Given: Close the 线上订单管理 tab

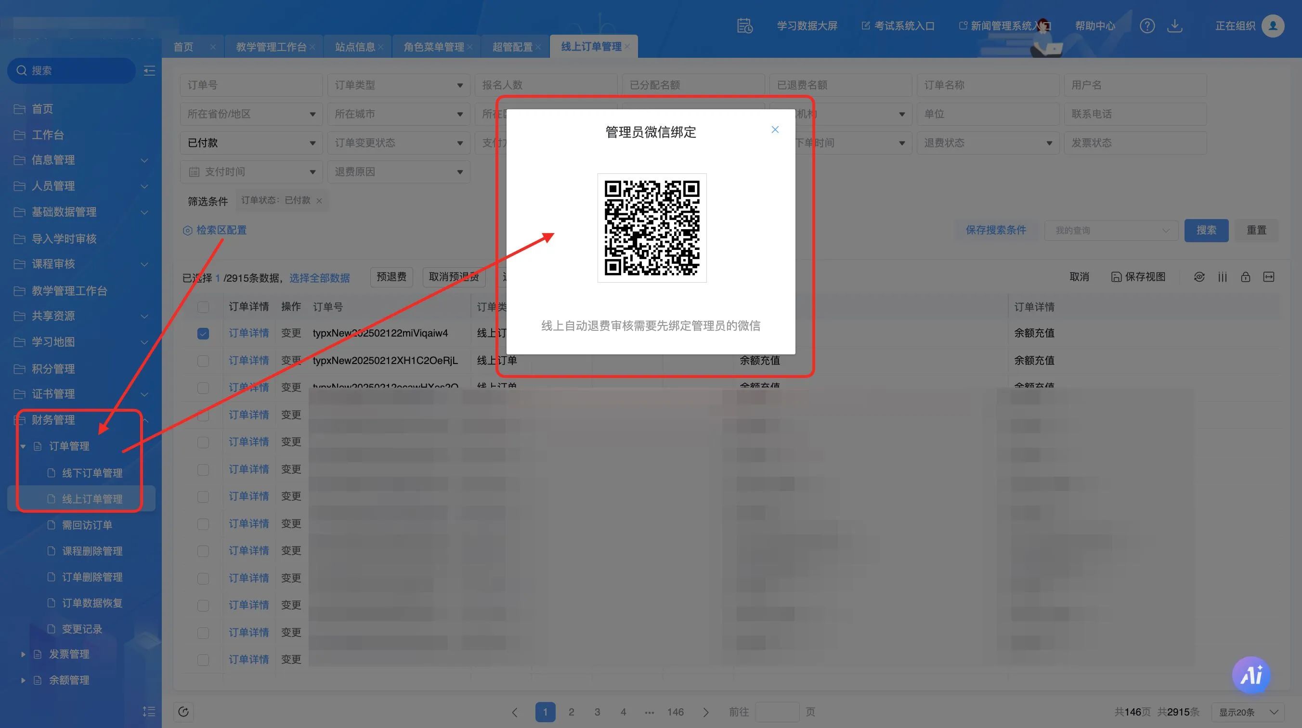Looking at the screenshot, I should tap(627, 47).
